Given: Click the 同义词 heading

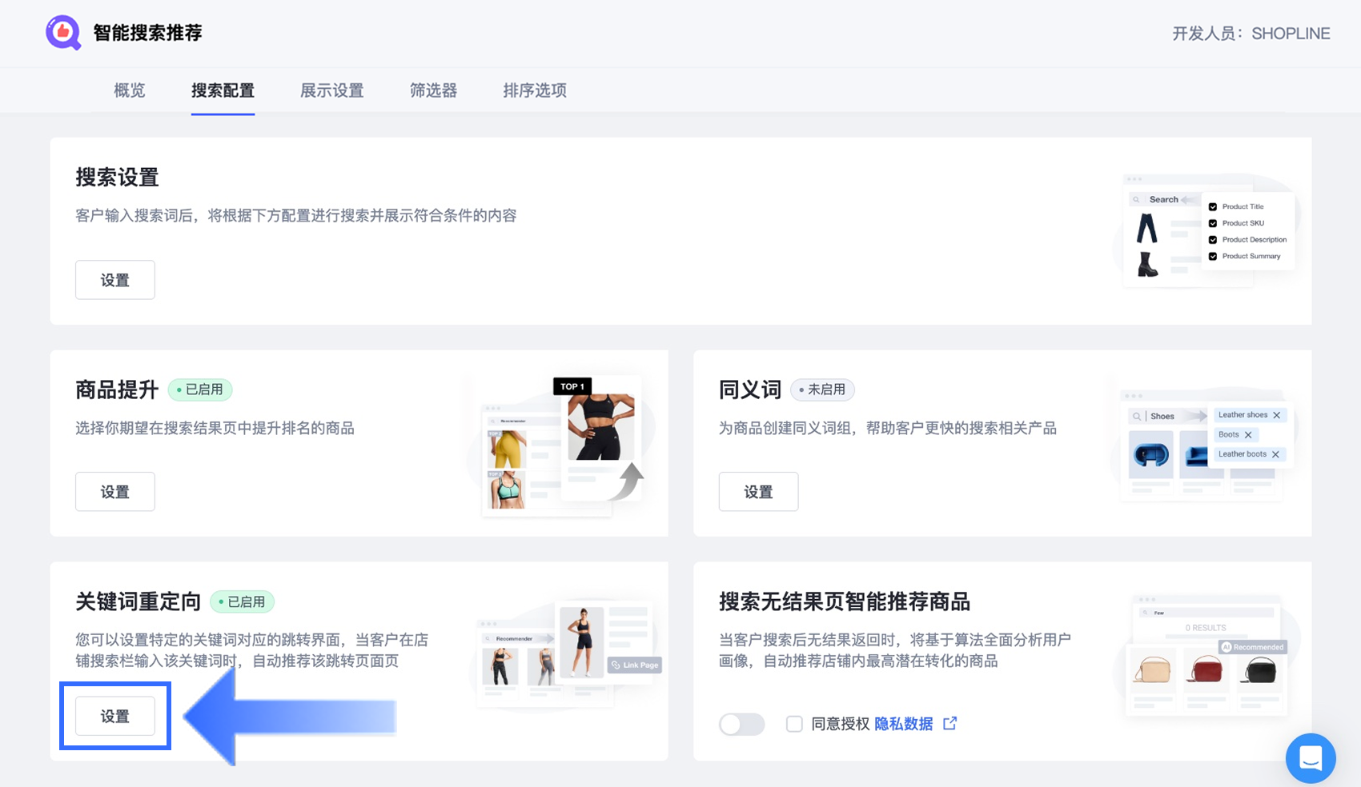Looking at the screenshot, I should (x=750, y=390).
